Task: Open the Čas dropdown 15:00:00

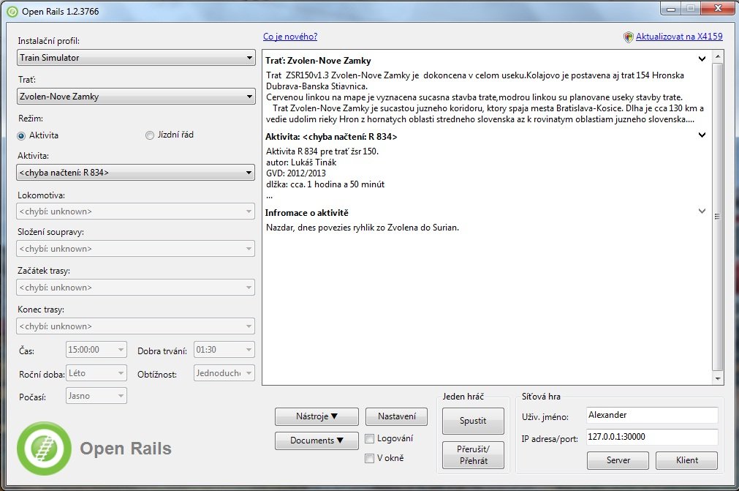Action: [96, 350]
